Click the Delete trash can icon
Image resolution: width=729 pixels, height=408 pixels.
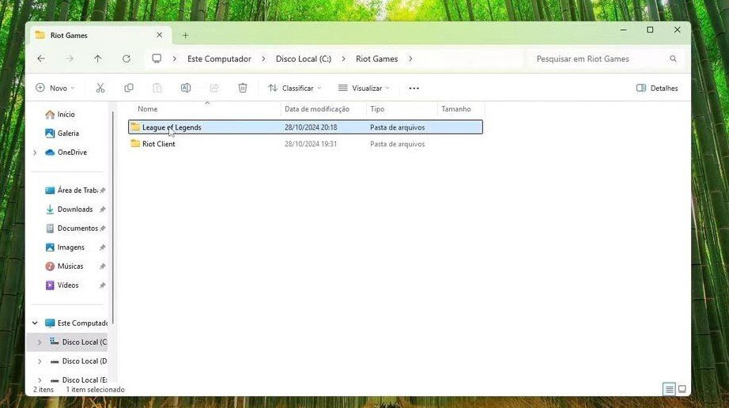coord(243,88)
